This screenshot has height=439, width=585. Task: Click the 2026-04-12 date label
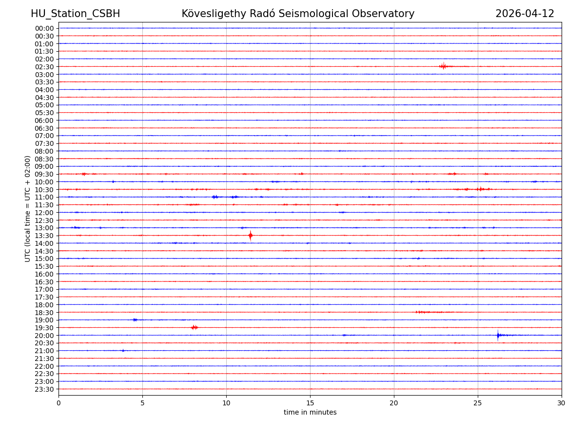525,14
